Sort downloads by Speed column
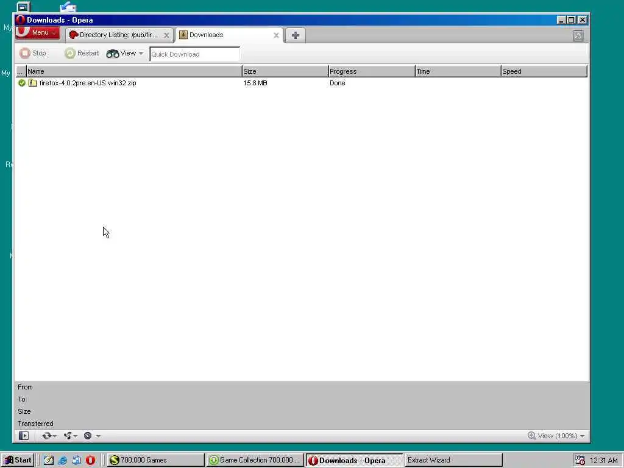This screenshot has width=624, height=468. click(x=544, y=72)
